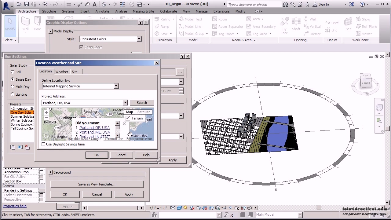The image size is (391, 220).
Task: Click the Project Address input field
Action: coord(82,103)
